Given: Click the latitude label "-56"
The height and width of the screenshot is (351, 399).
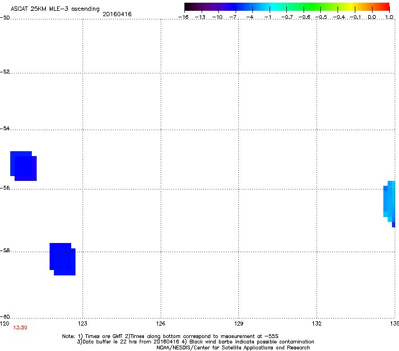Looking at the screenshot, I should (x=5, y=187).
